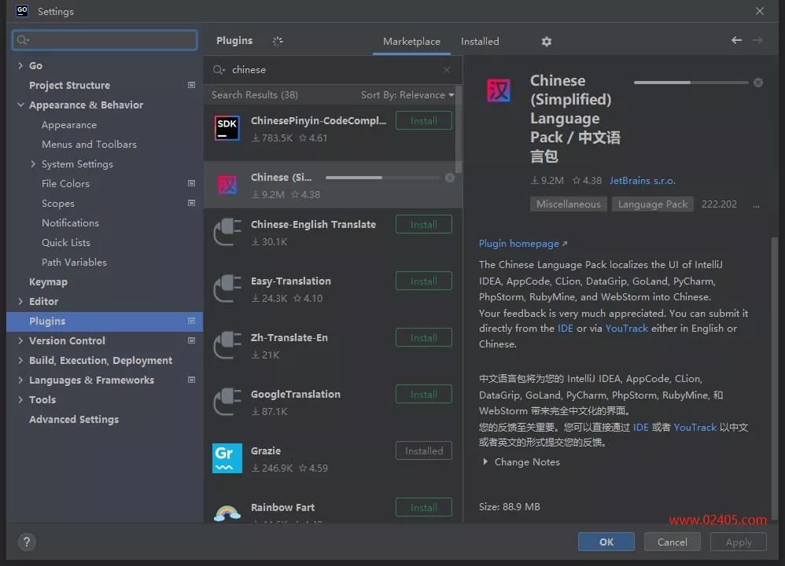
Task: Expand System Settings node
Action: (33, 164)
